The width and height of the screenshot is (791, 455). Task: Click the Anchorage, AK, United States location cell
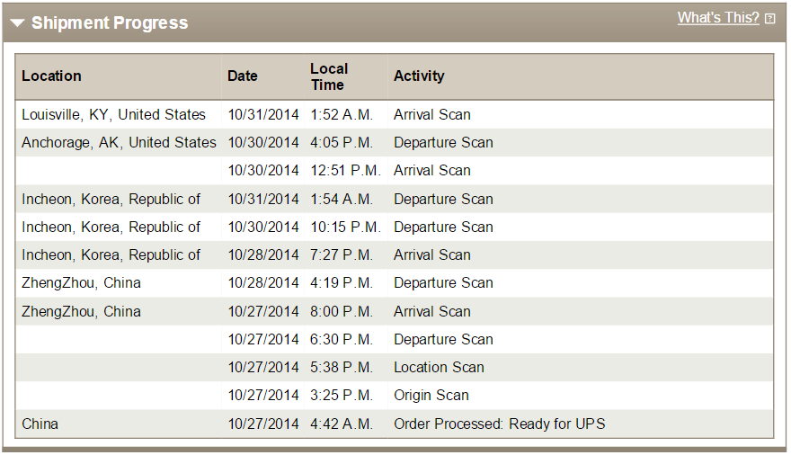click(x=119, y=142)
